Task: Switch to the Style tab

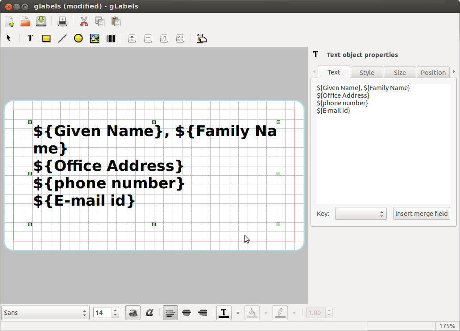Action: point(366,72)
